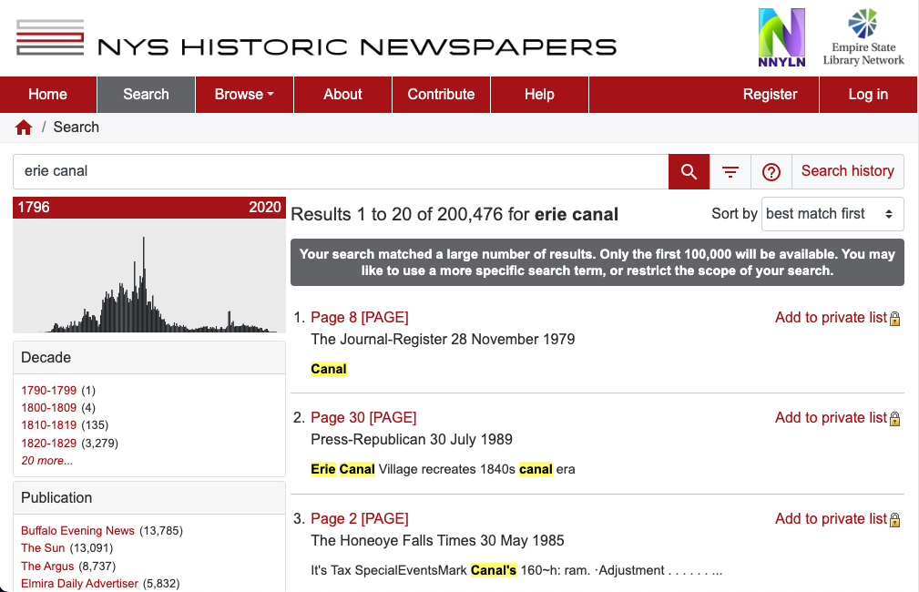Open Search history

847,171
